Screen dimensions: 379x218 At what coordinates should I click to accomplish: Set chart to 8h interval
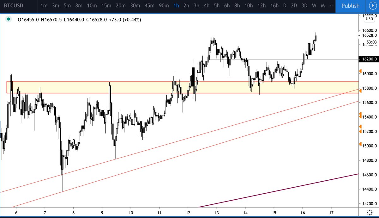tap(237, 6)
